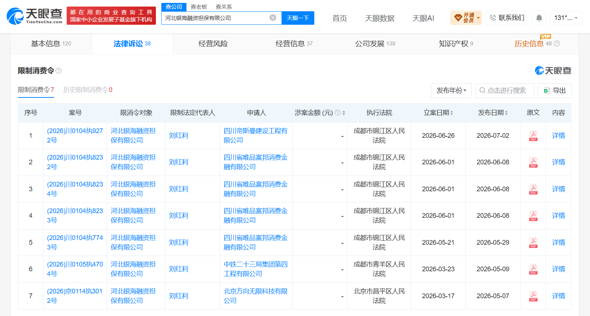Clear the search box with X icon
Image resolution: width=590 pixels, height=316 pixels.
[x=273, y=18]
